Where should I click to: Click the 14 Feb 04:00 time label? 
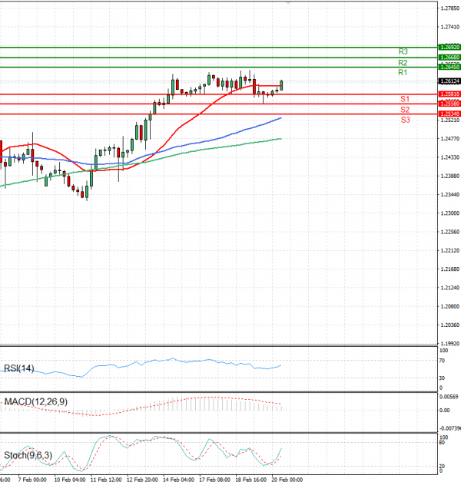point(179,480)
